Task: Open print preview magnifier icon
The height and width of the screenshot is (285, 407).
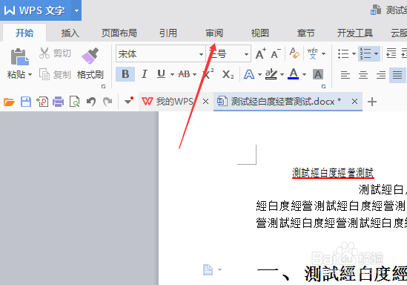Action: point(74,102)
